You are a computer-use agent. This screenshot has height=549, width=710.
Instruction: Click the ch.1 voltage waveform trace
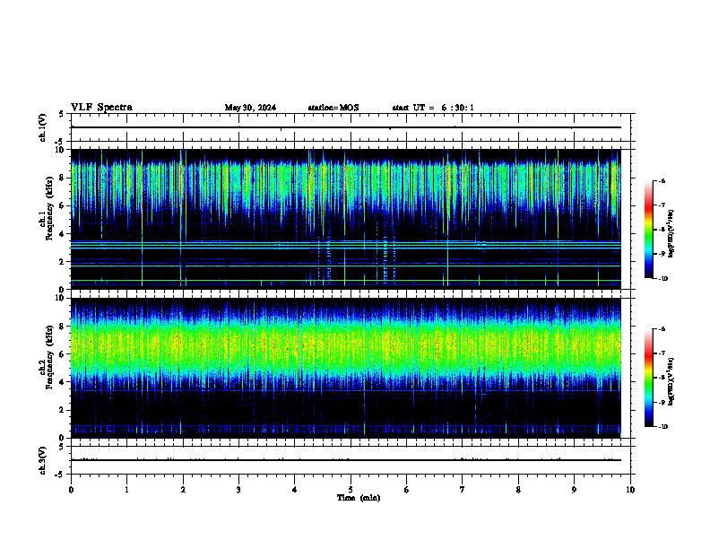click(346, 127)
